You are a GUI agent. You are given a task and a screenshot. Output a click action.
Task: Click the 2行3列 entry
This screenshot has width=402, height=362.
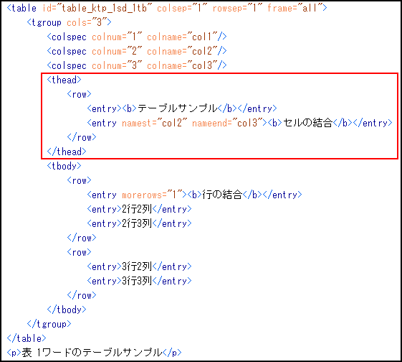click(139, 223)
